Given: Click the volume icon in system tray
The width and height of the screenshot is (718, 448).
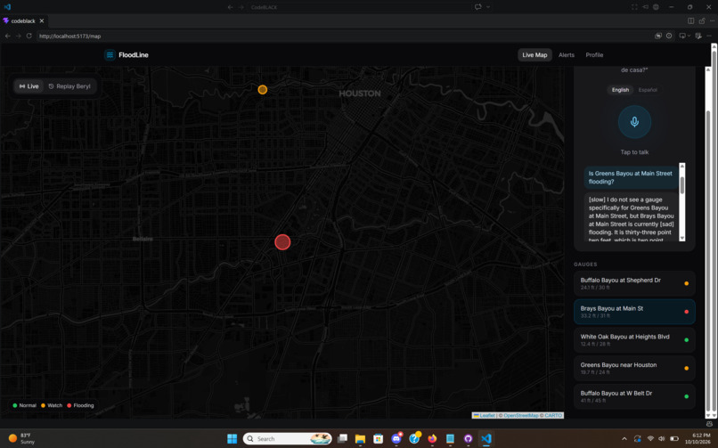Looking at the screenshot, I should point(661,439).
